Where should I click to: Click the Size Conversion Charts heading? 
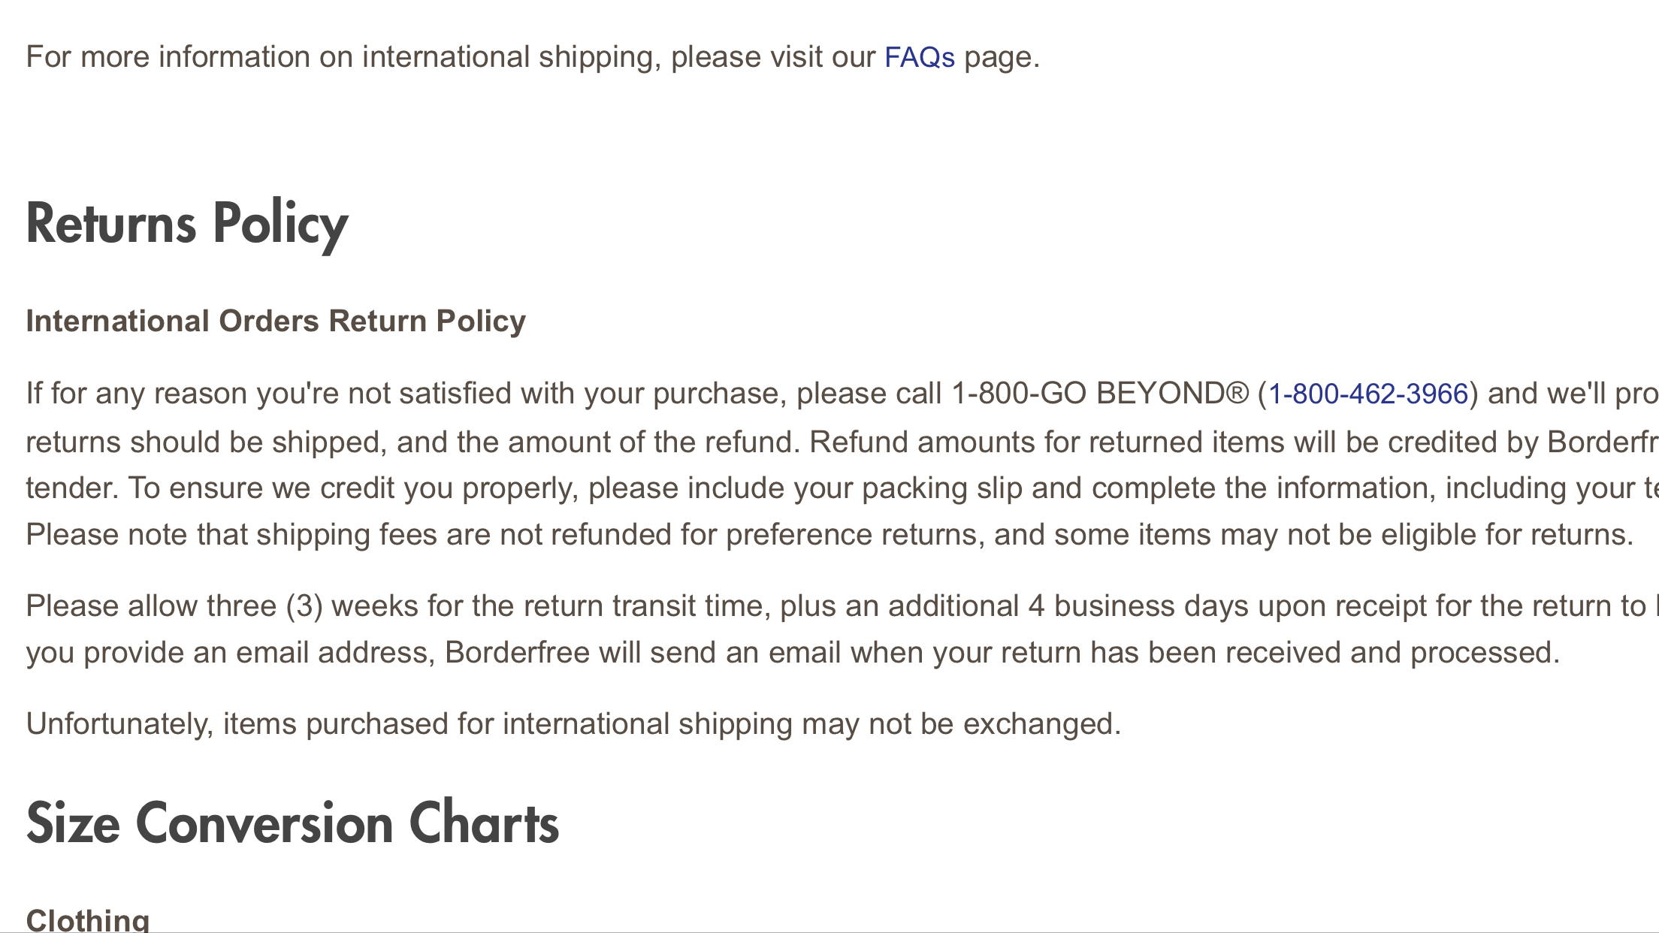point(292,823)
